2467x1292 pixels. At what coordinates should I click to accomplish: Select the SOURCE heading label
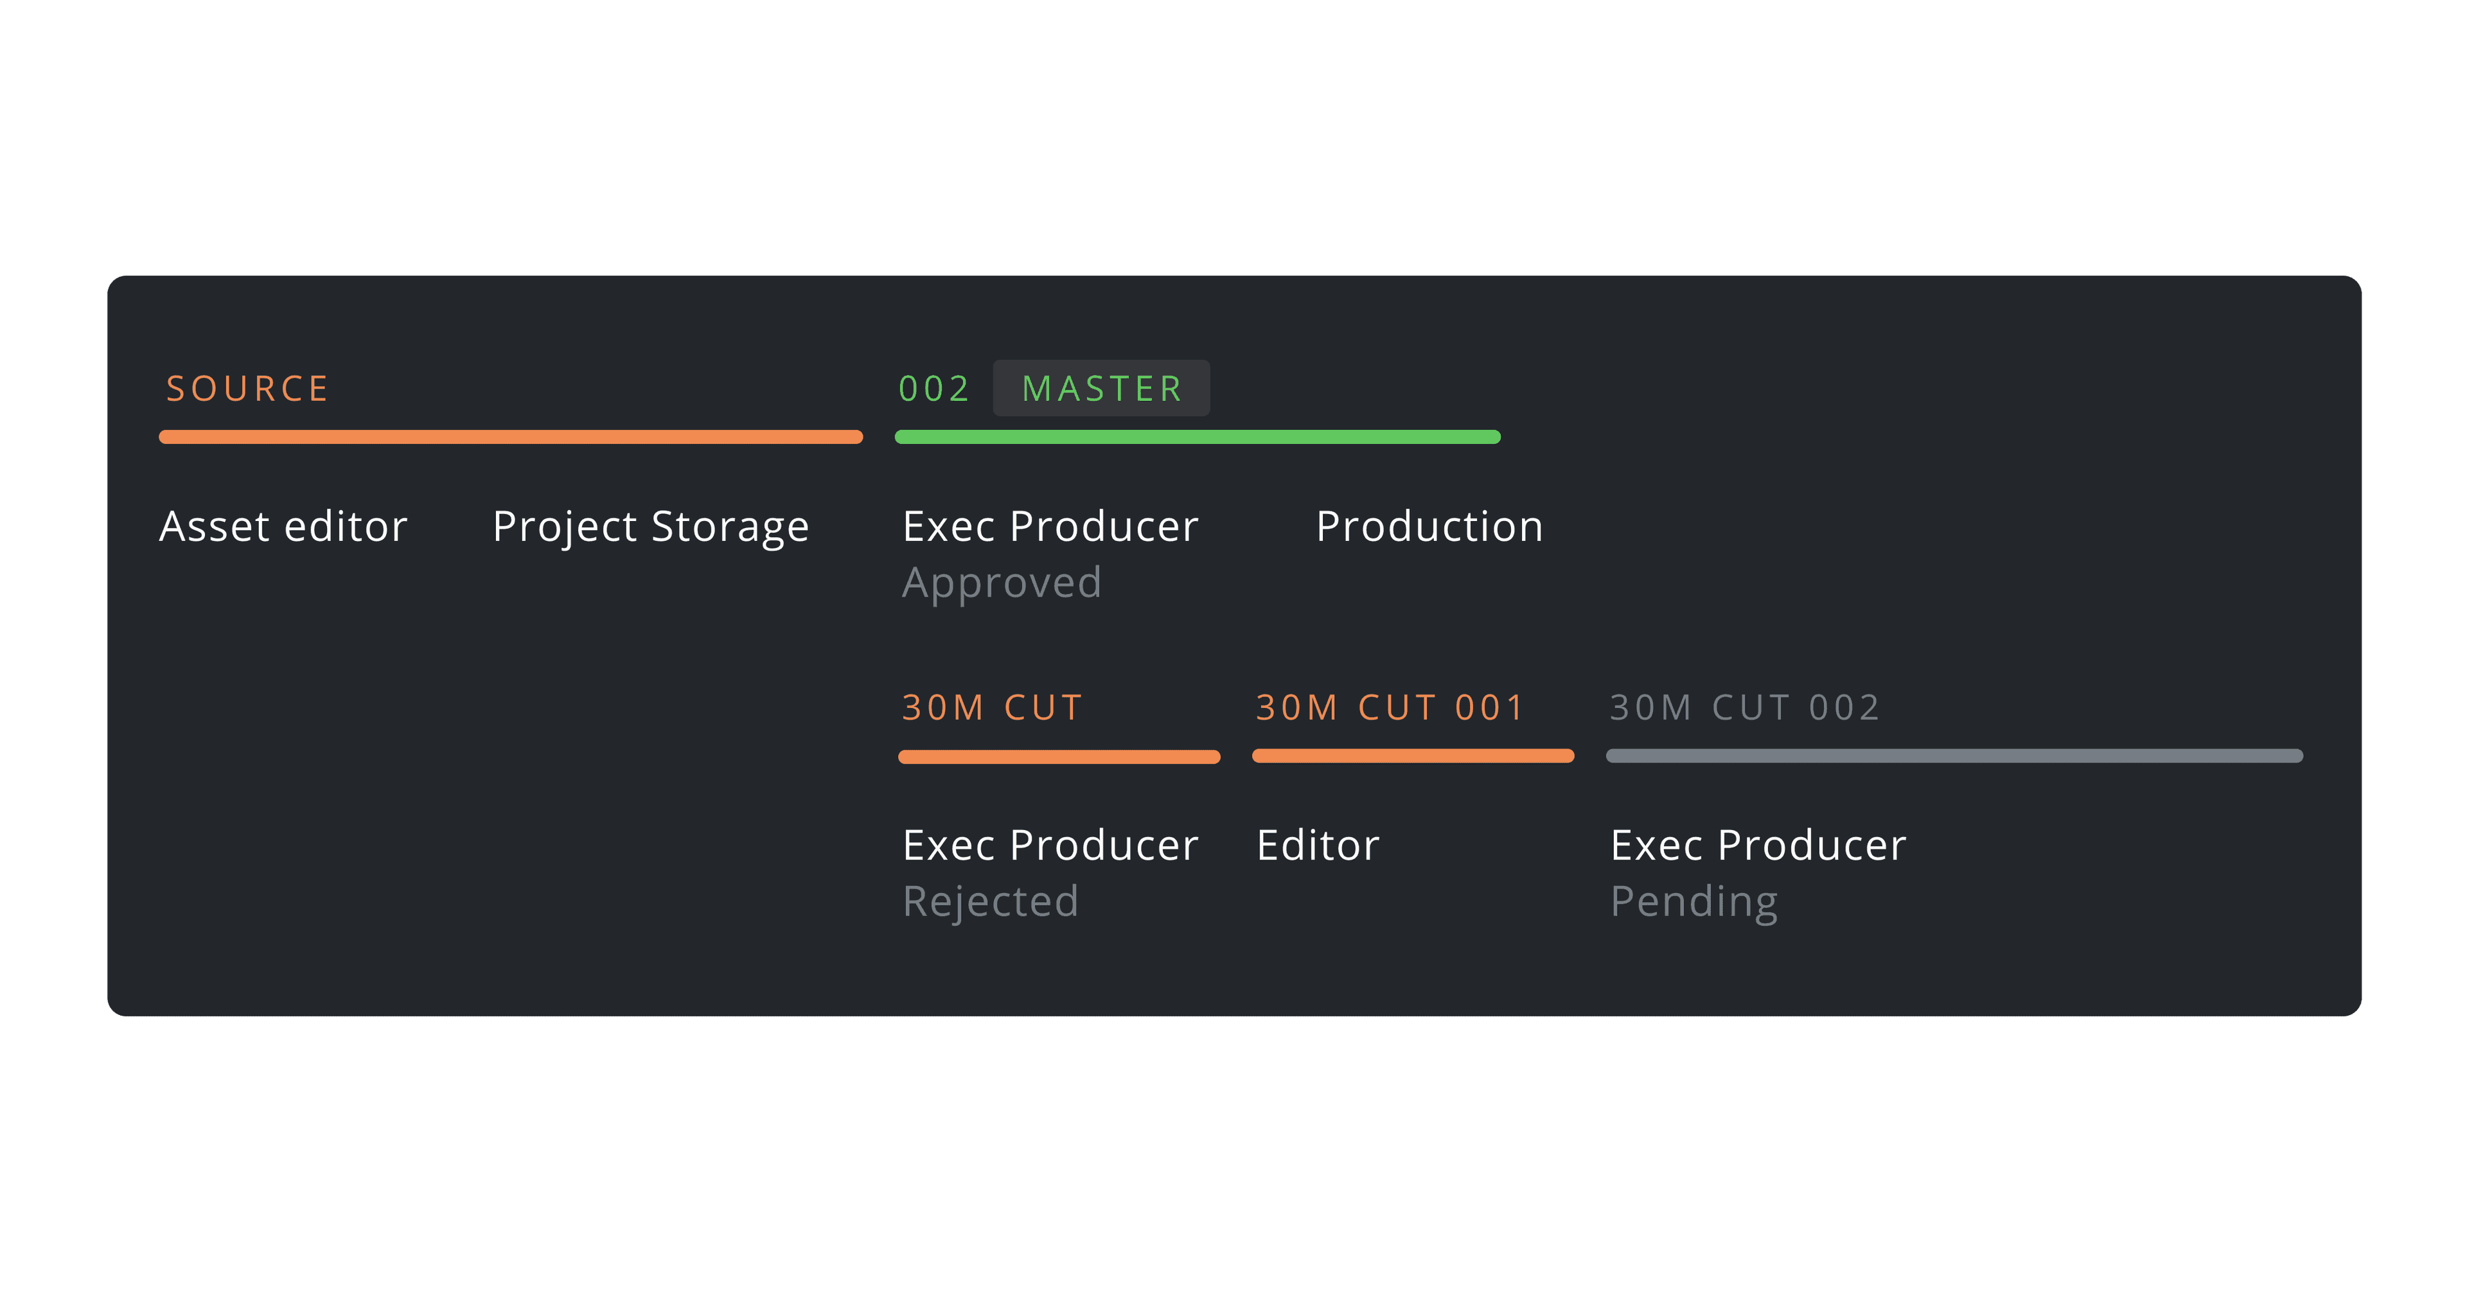(x=247, y=389)
